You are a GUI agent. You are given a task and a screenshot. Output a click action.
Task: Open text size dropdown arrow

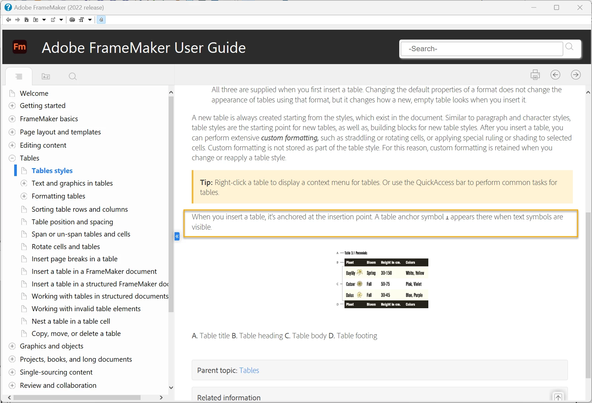click(90, 20)
